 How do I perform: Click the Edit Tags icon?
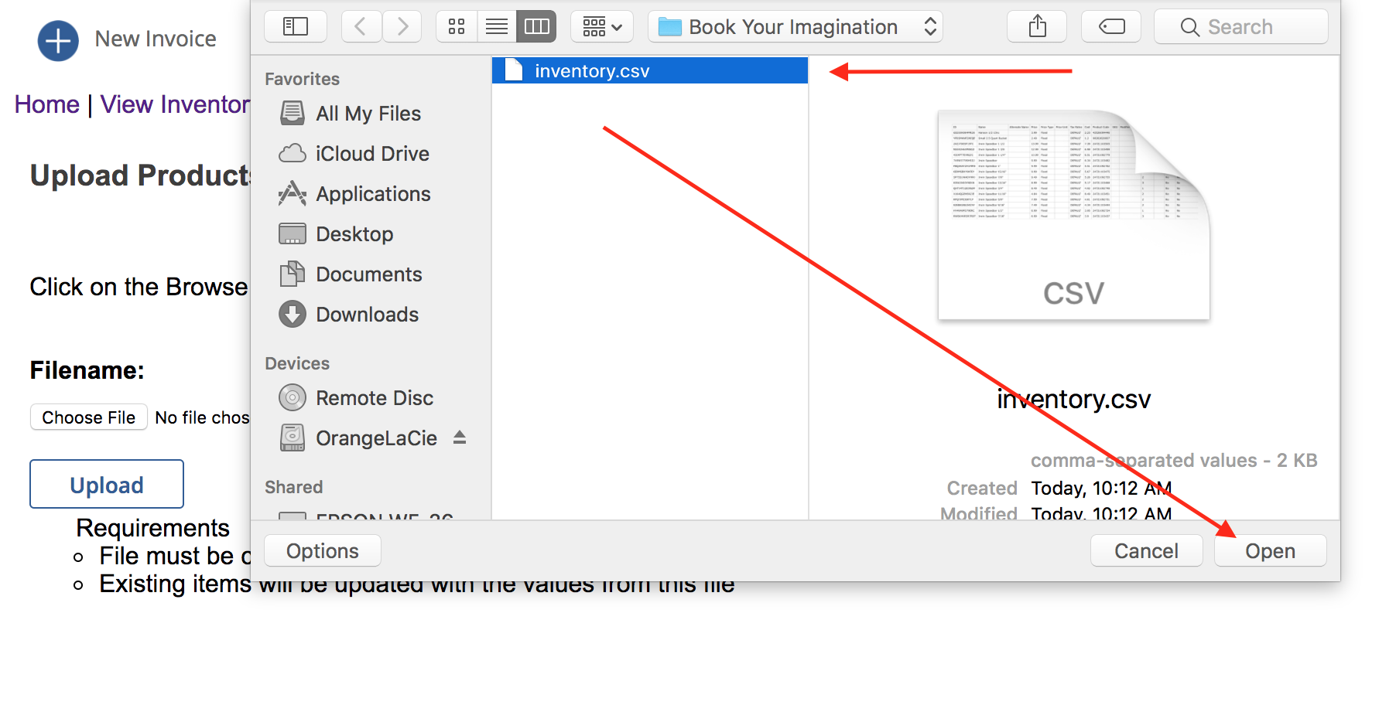(x=1111, y=27)
